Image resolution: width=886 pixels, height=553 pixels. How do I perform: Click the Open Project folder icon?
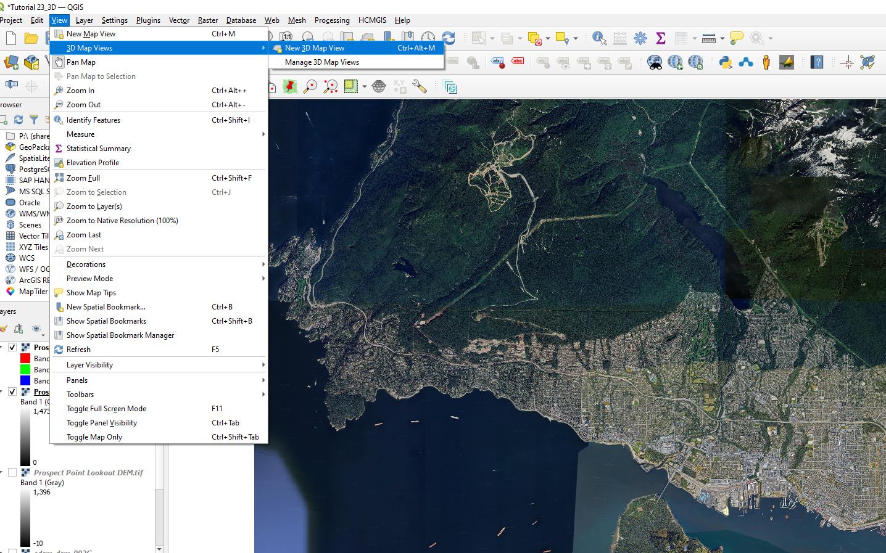(31, 38)
